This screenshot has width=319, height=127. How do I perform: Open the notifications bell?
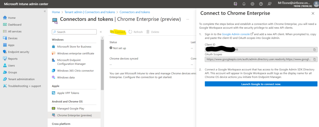[x=244, y=4]
